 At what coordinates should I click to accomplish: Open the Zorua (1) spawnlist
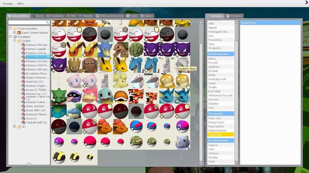(x=31, y=118)
